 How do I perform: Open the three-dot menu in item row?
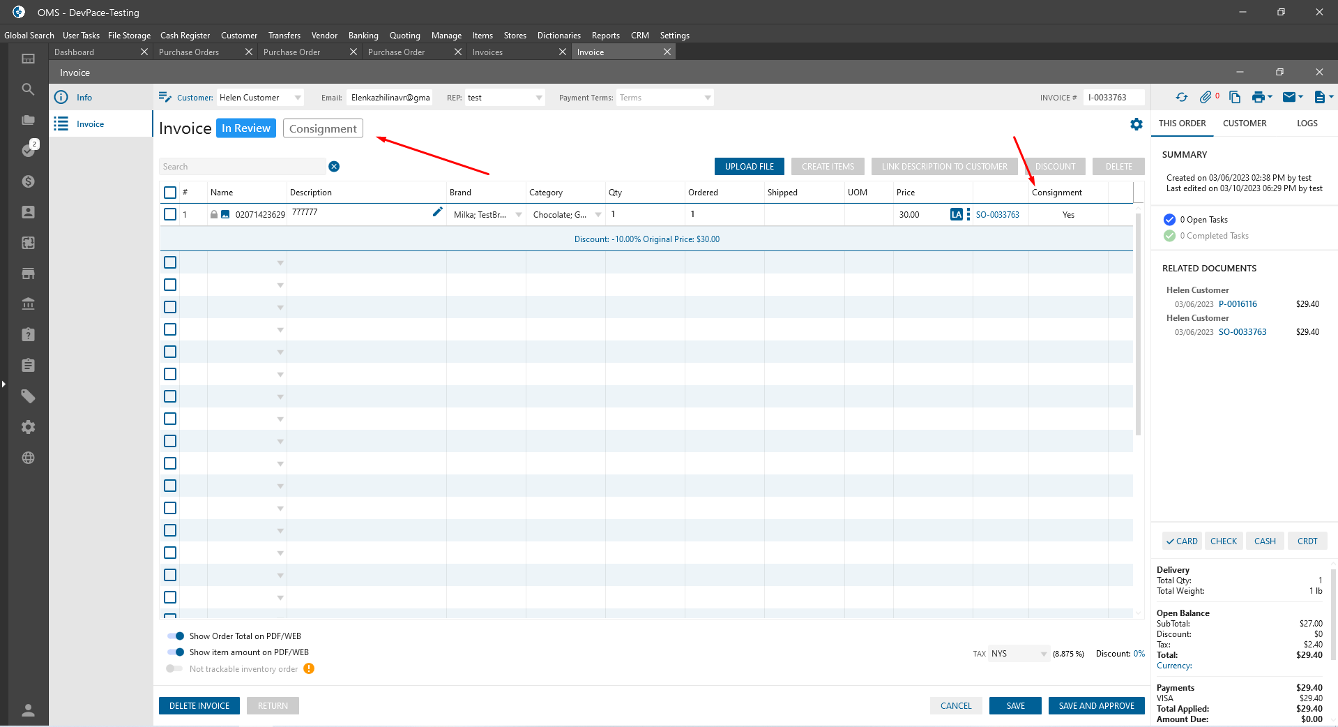click(968, 214)
